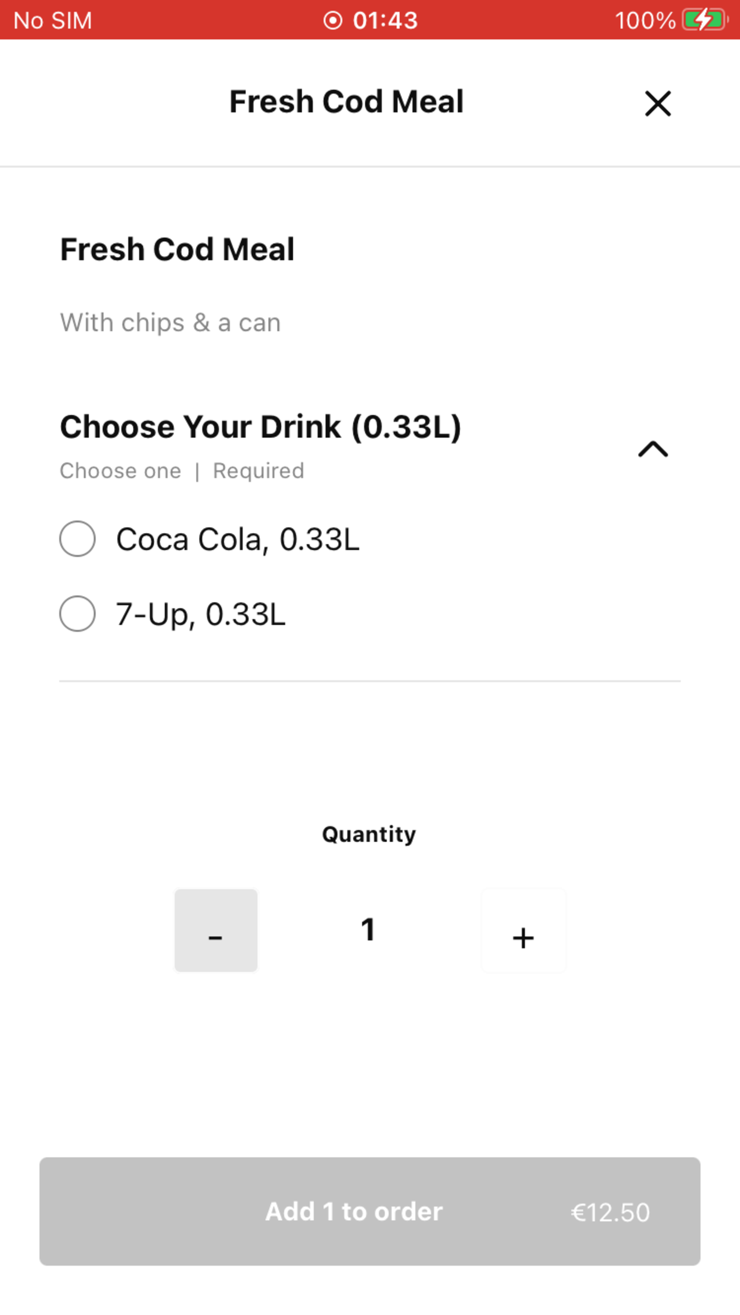The width and height of the screenshot is (740, 1315).
Task: Tap the battery charging icon
Action: point(705,20)
